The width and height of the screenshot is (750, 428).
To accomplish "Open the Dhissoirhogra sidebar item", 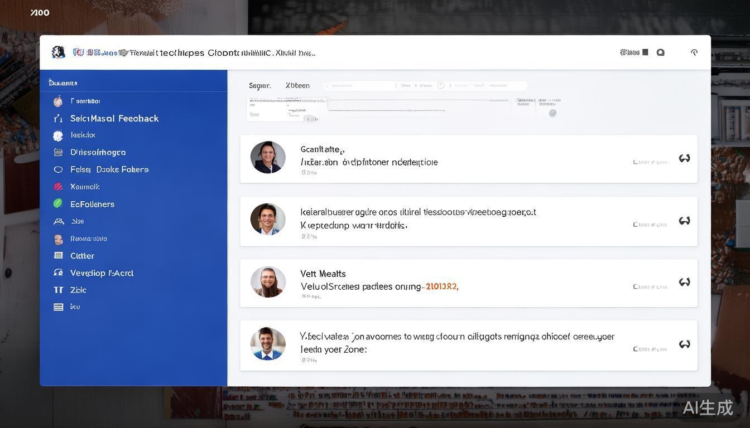I will tap(98, 153).
